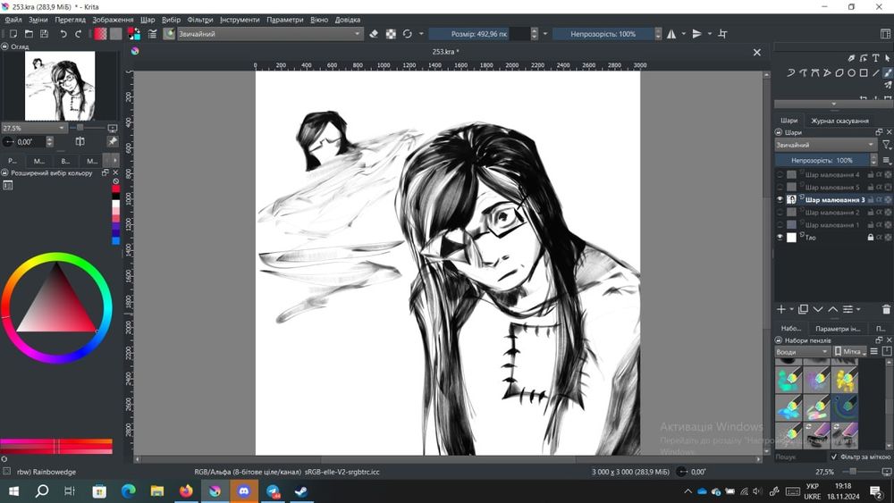Open Discord from the taskbar
Screen dimensions: 894x503
point(244,491)
